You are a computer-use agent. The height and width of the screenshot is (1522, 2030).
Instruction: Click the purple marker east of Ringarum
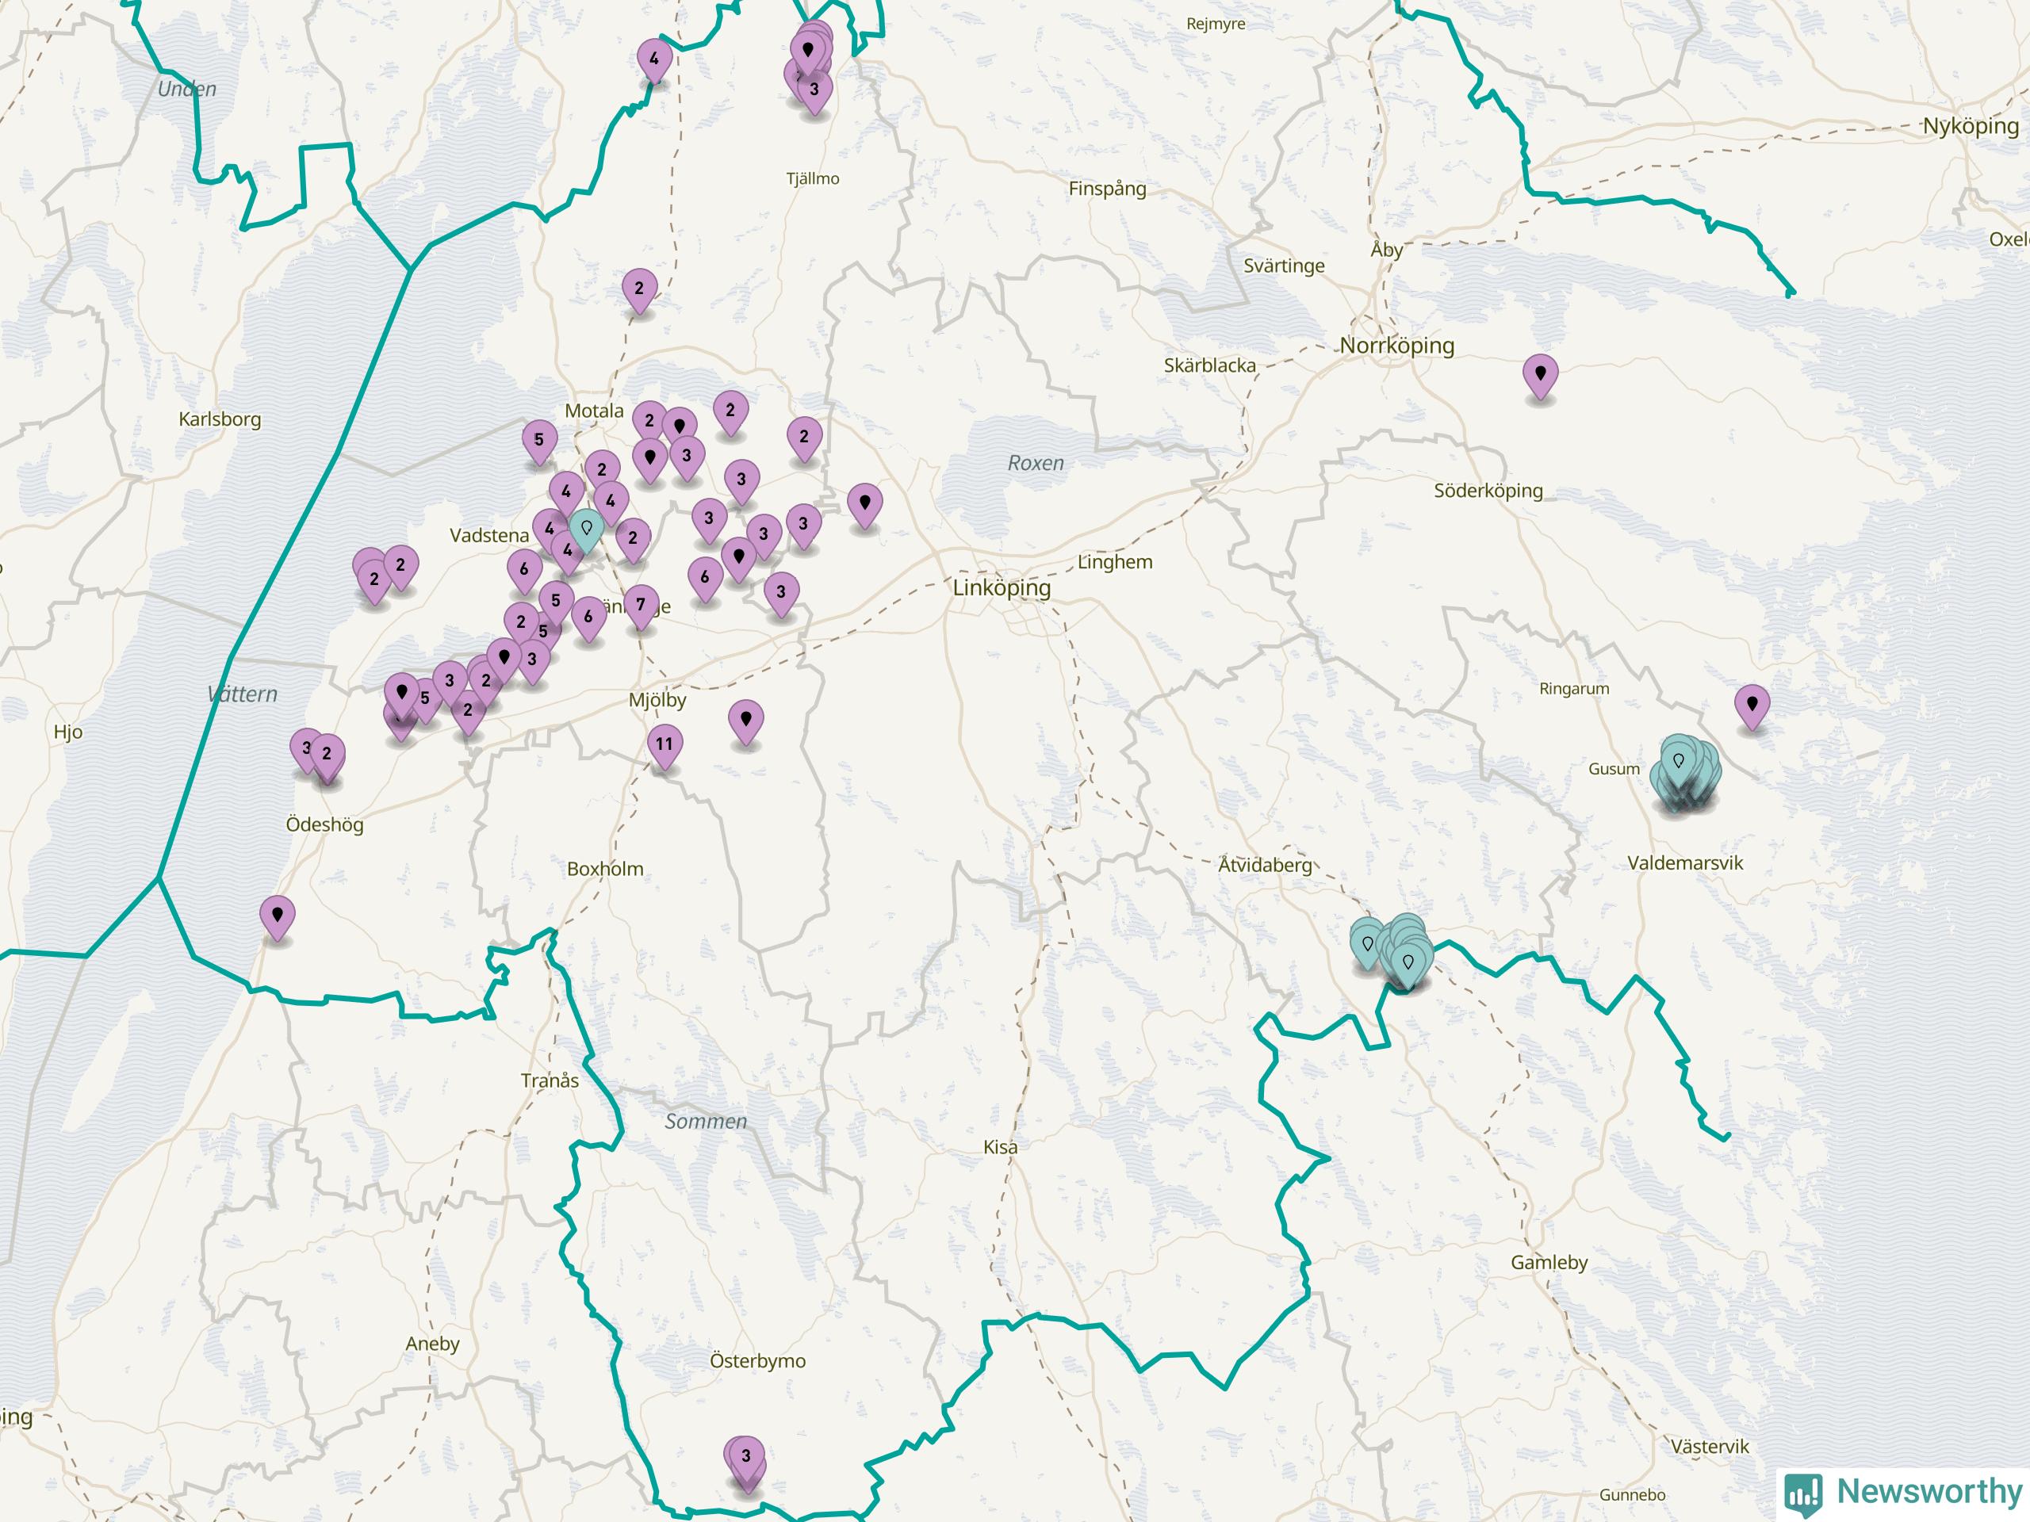point(1752,708)
